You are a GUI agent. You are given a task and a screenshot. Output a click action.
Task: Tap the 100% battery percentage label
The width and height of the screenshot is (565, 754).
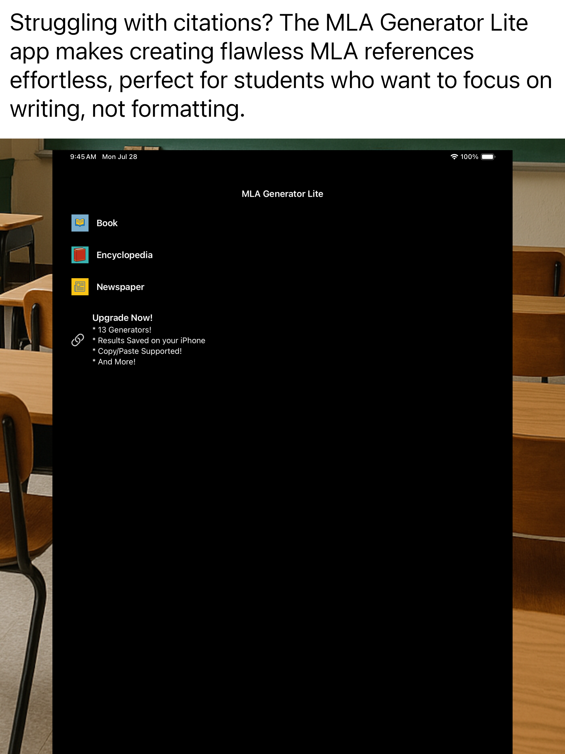(469, 156)
